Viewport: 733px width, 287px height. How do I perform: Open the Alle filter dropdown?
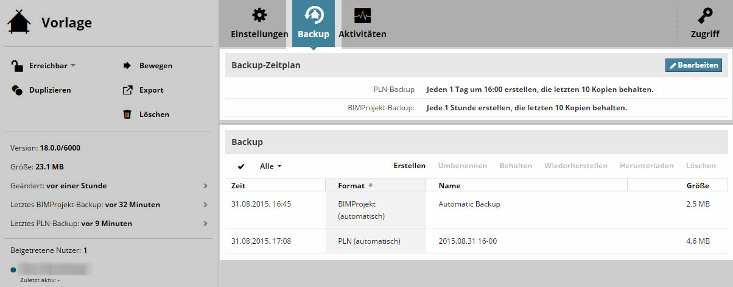click(270, 166)
